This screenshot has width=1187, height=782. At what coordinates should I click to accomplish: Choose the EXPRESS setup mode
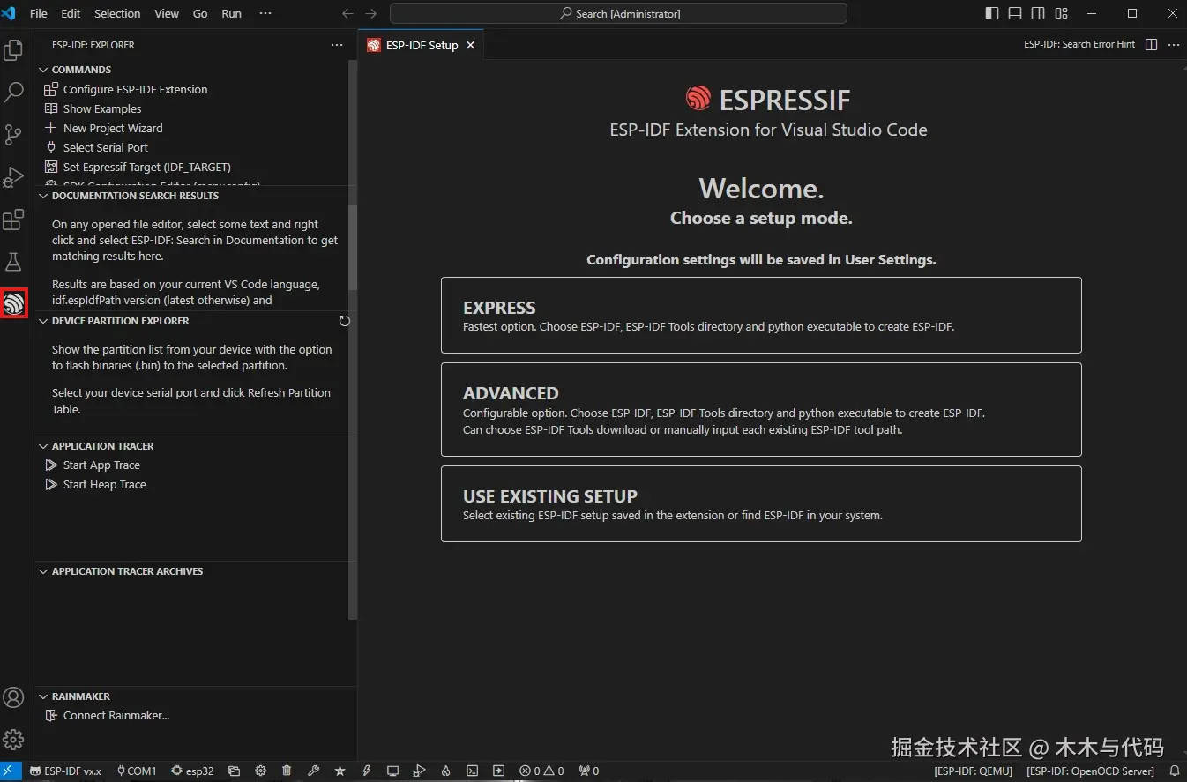[761, 315]
